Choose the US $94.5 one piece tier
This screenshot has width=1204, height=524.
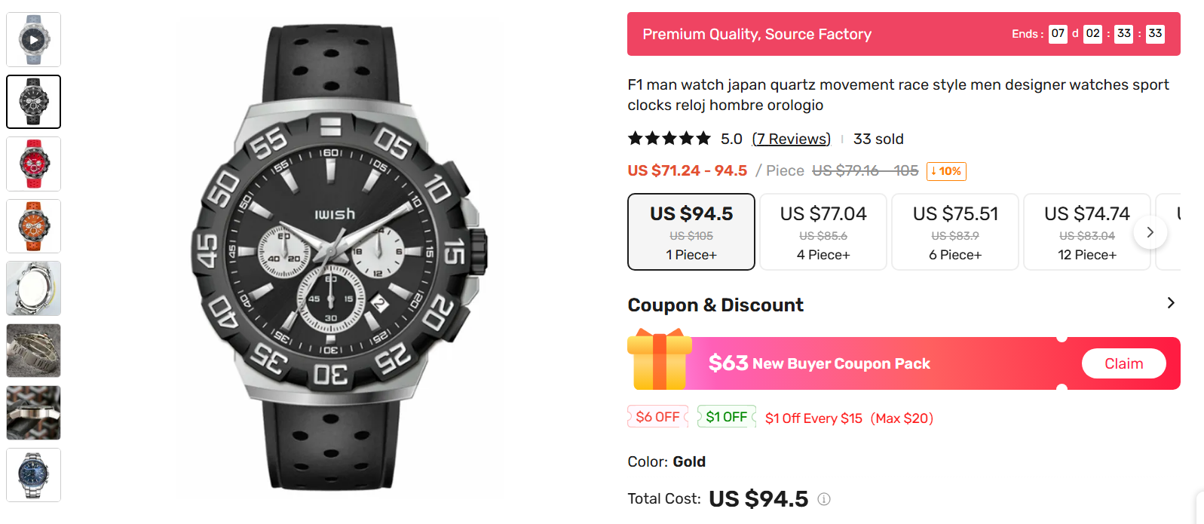point(691,232)
